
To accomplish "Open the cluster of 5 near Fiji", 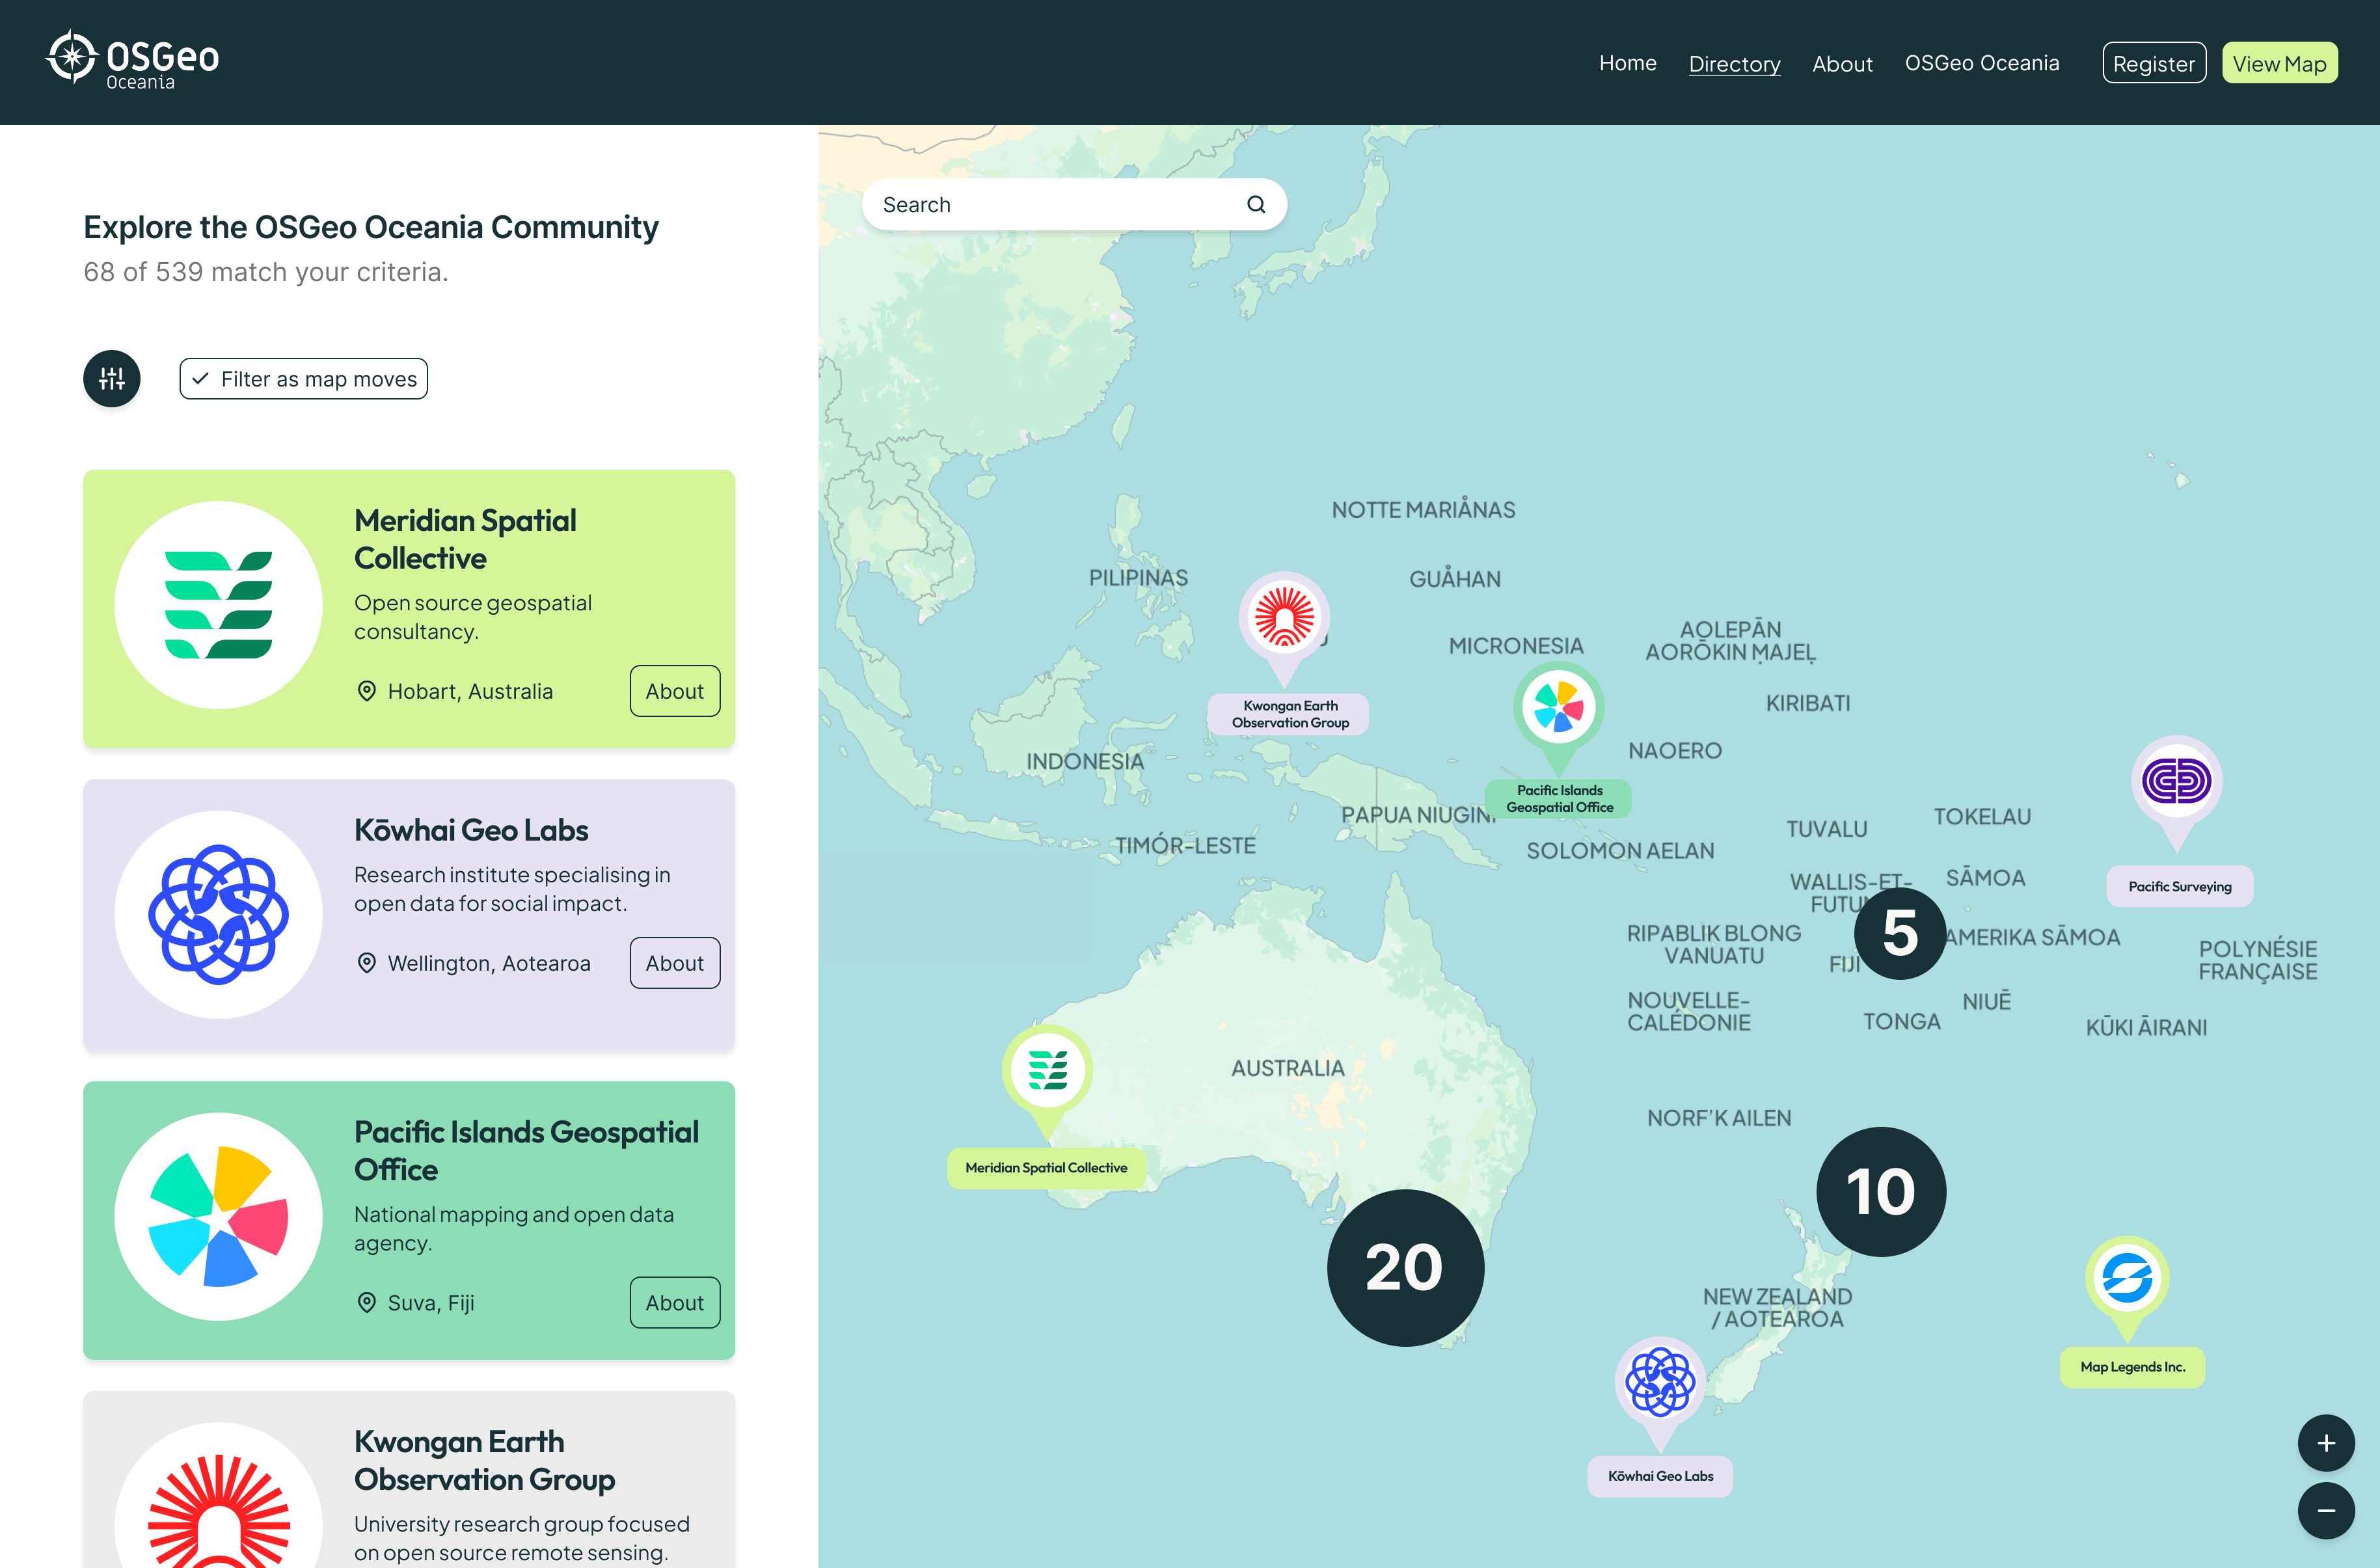I will [1900, 933].
